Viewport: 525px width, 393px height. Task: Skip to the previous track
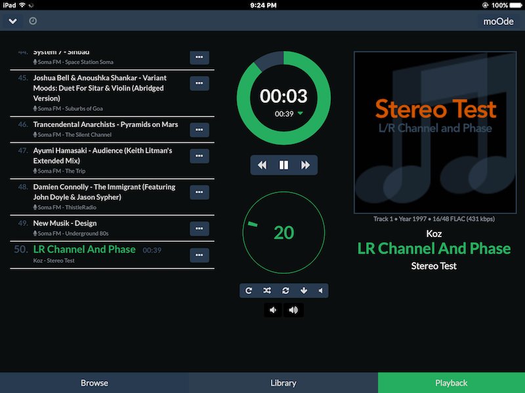[262, 165]
